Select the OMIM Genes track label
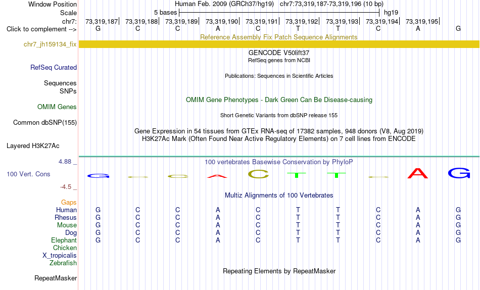 [57, 107]
